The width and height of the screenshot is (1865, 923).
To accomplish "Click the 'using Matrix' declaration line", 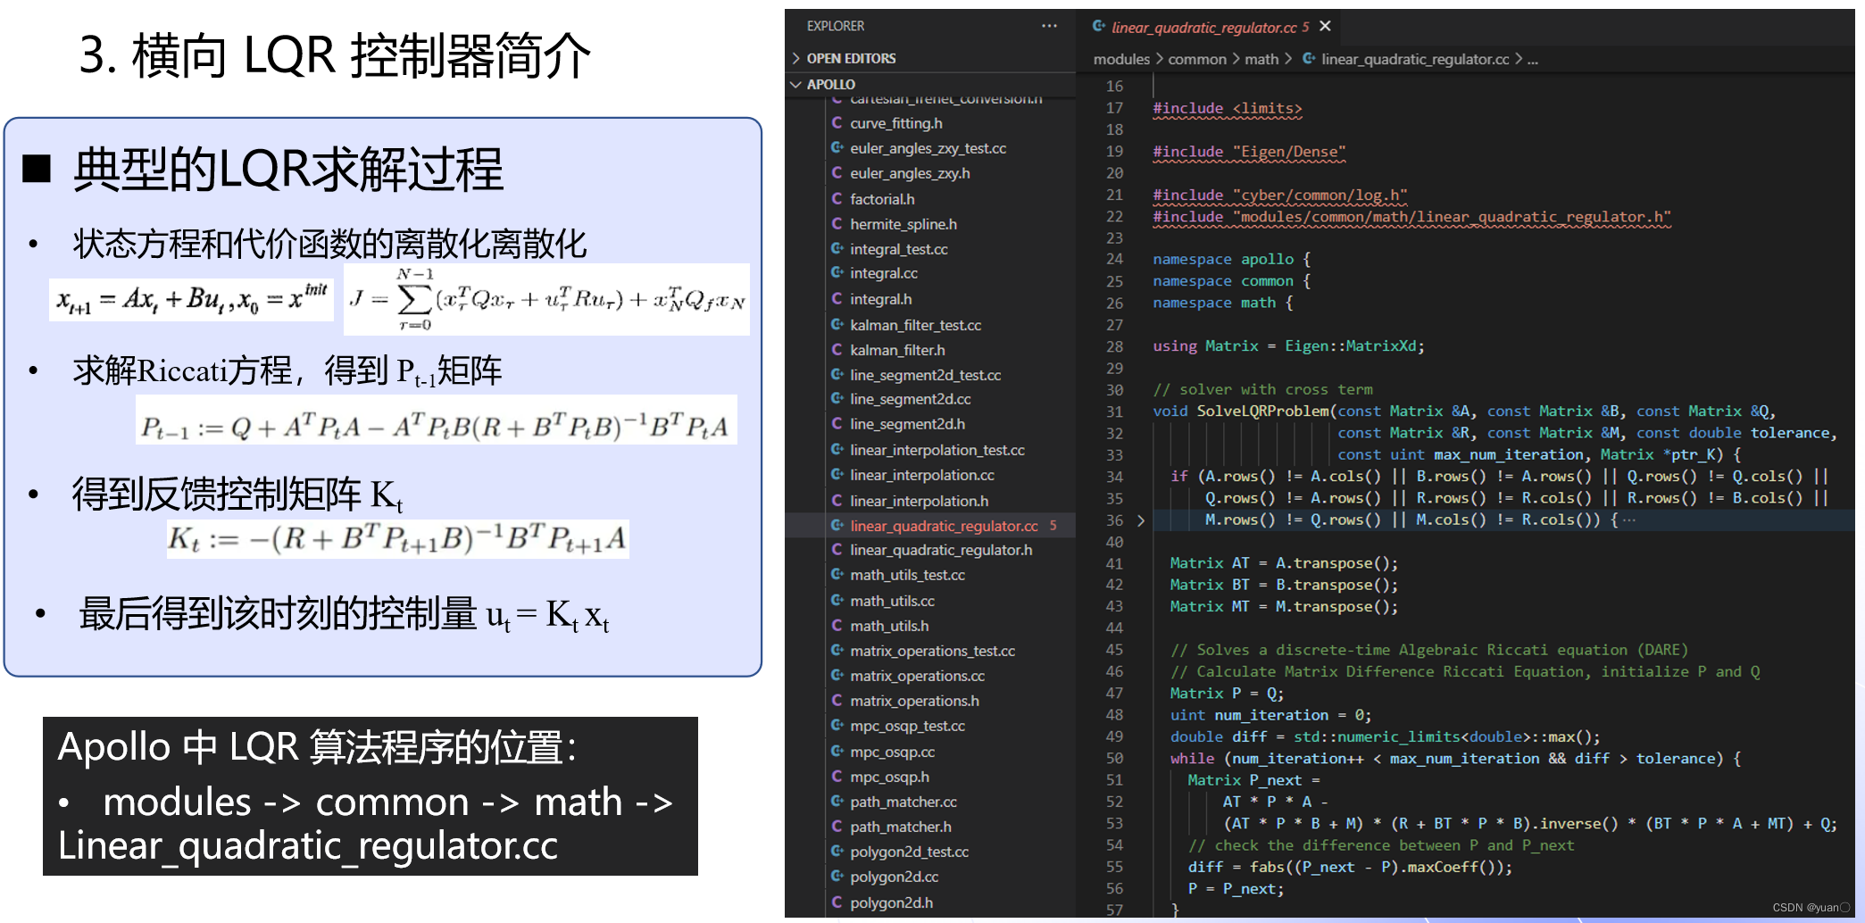I will 1288,346.
